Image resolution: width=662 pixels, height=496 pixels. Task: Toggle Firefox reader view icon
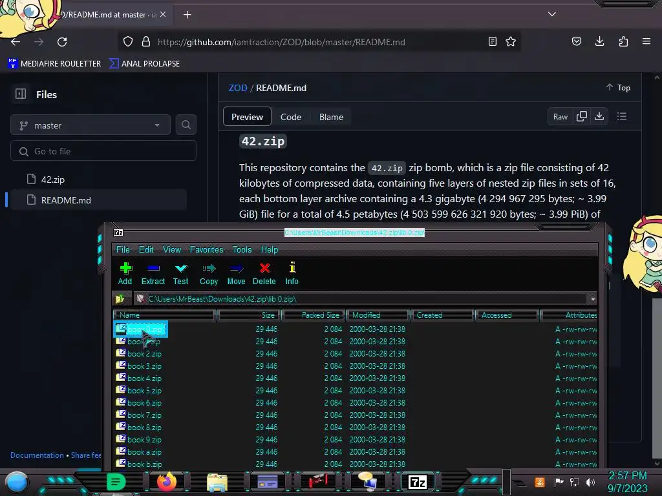click(x=492, y=41)
